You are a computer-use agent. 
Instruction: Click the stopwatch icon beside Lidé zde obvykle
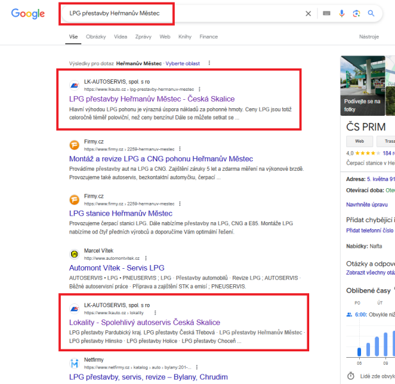point(351,376)
